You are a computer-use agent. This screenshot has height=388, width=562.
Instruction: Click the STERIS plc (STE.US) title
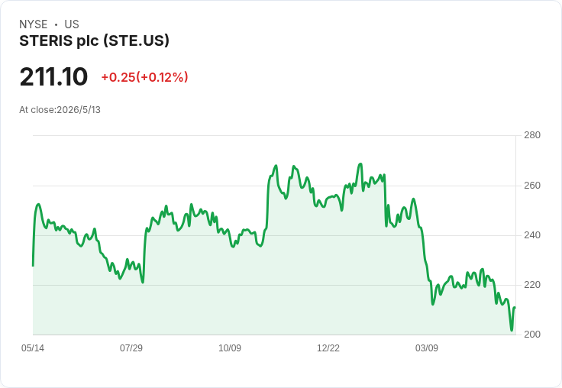tap(94, 41)
